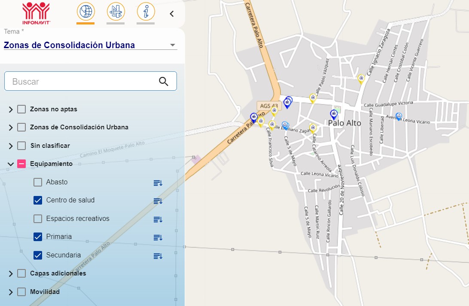Viewport: 469px width, 306px height.
Task: Enable the Abasto checkbox
Action: point(38,182)
